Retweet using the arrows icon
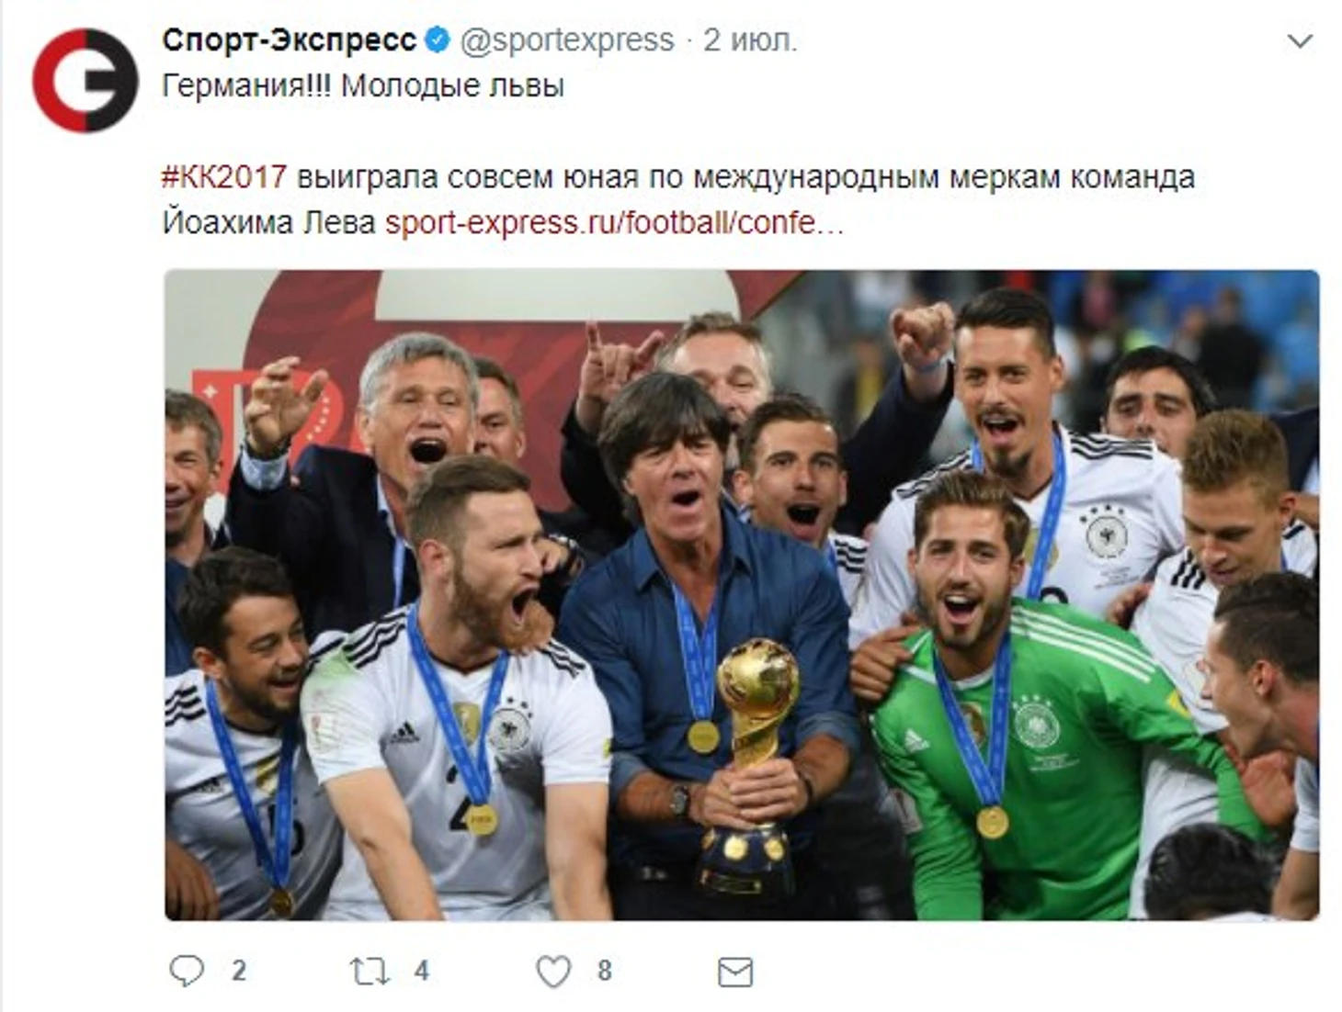Screen dimensions: 1342x1012 (370, 972)
